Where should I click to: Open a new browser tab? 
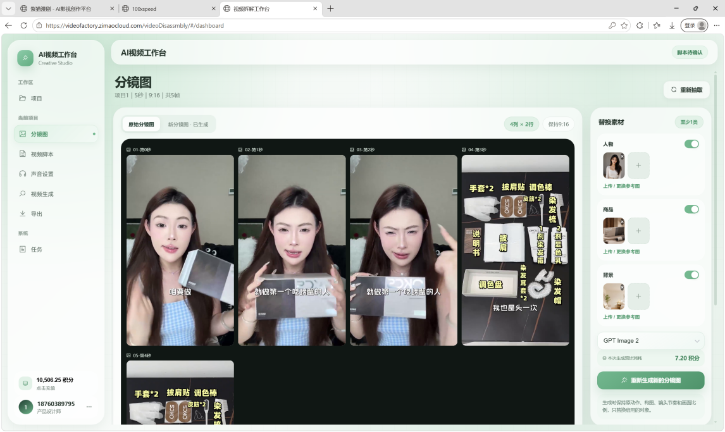pyautogui.click(x=331, y=9)
